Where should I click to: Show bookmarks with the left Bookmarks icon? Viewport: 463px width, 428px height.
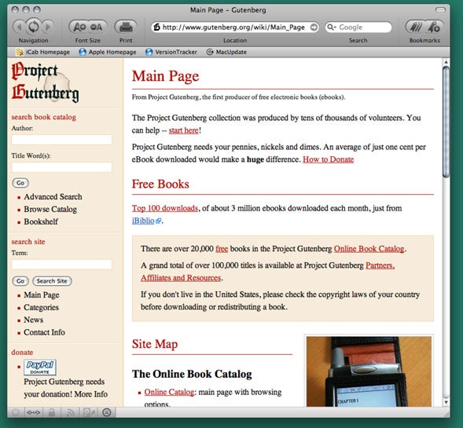point(417,27)
